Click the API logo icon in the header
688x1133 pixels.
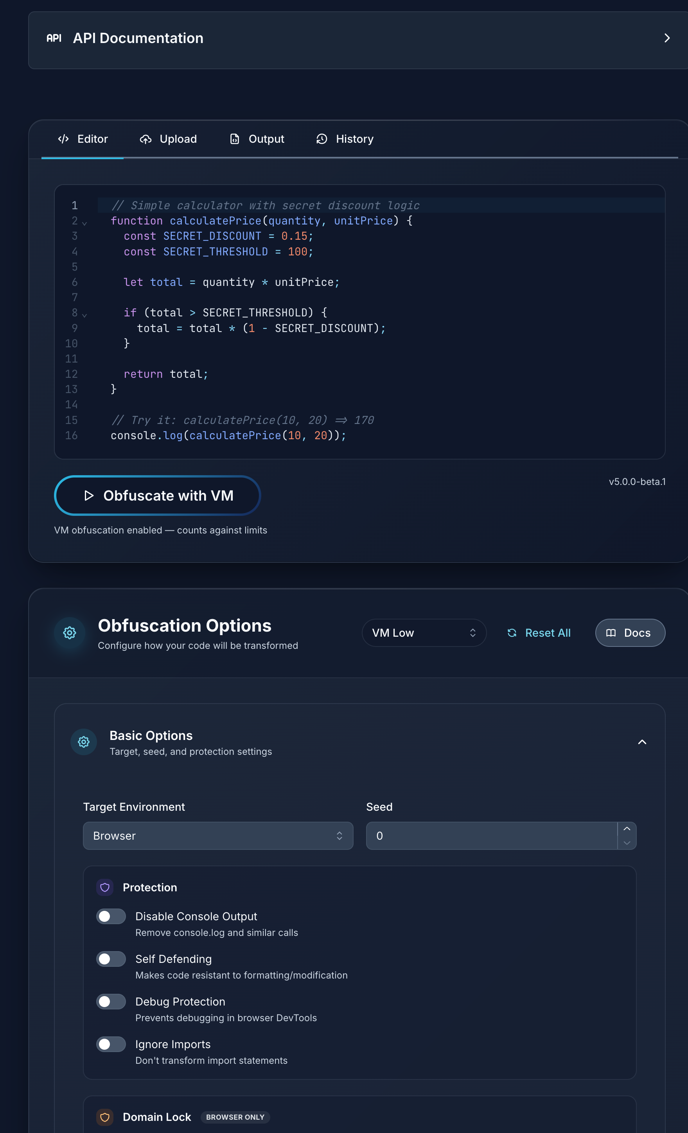click(54, 38)
